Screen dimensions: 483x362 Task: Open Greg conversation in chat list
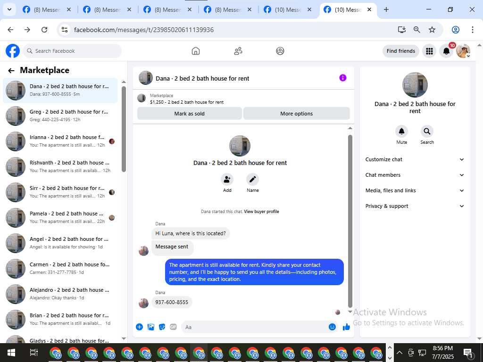[x=60, y=116]
